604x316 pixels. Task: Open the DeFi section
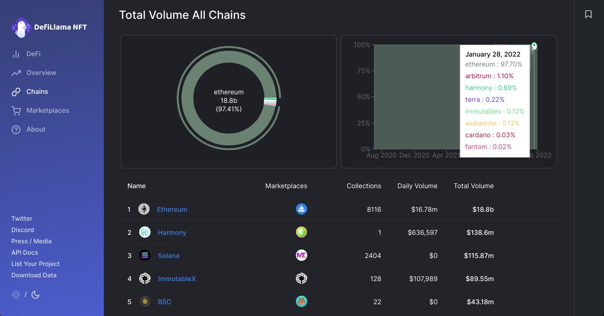click(34, 54)
